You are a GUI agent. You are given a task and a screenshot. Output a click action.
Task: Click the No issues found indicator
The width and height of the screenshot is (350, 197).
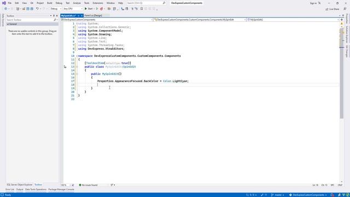(x=88, y=185)
